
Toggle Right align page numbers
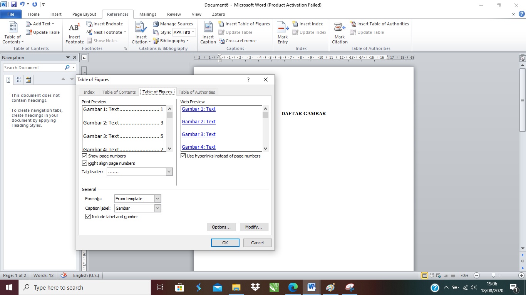tap(84, 163)
